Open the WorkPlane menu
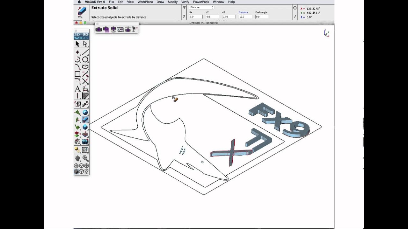 click(x=145, y=2)
